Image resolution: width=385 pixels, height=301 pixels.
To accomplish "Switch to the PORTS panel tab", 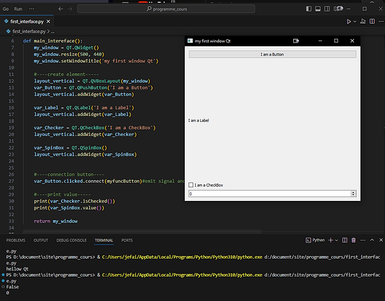I will (x=127, y=241).
